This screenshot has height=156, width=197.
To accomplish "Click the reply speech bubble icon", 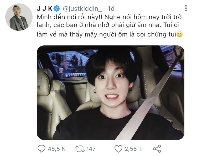I will tap(41, 149).
